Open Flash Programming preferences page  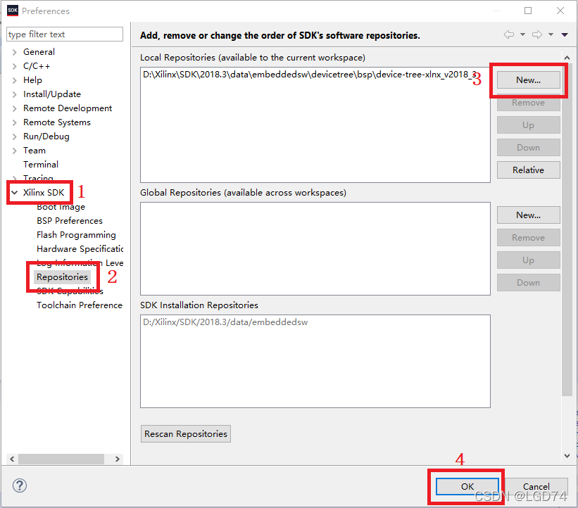(76, 235)
